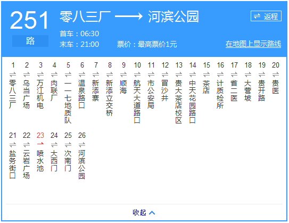
Task: Click the transfer arrows icon above 贵医
Action: click(276, 75)
